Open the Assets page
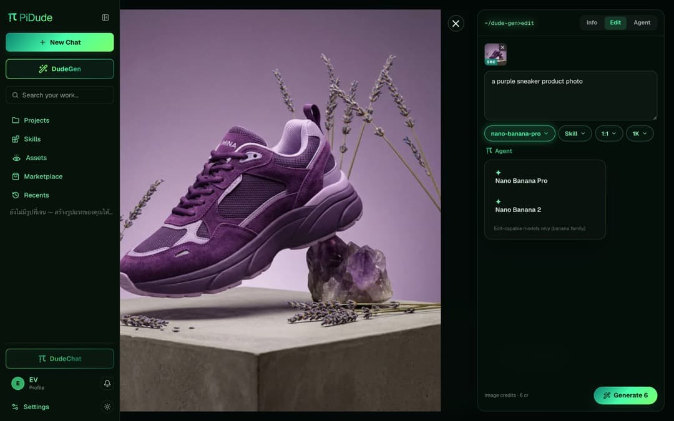The image size is (674, 421). pyautogui.click(x=36, y=158)
